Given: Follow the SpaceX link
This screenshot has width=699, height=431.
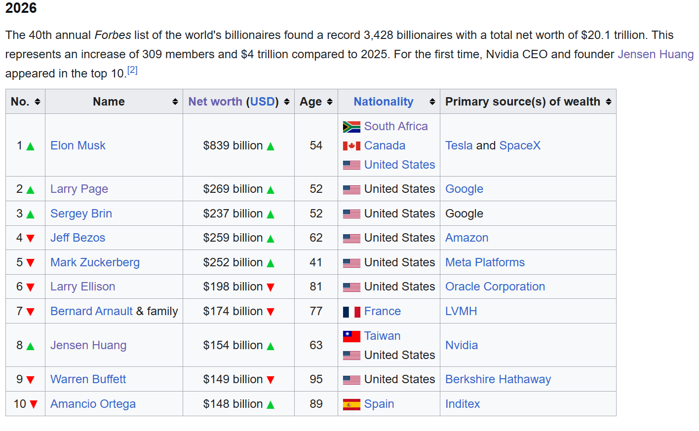Looking at the screenshot, I should pos(520,145).
